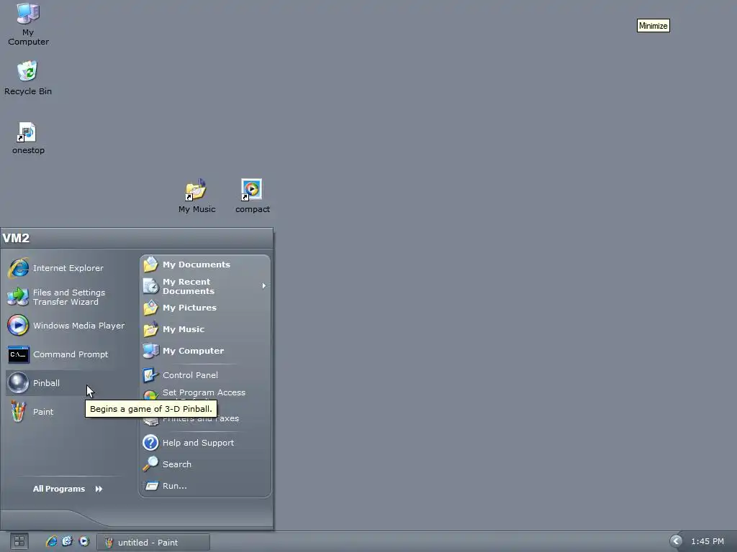Click the My Music folder icon in Start menu

click(150, 329)
